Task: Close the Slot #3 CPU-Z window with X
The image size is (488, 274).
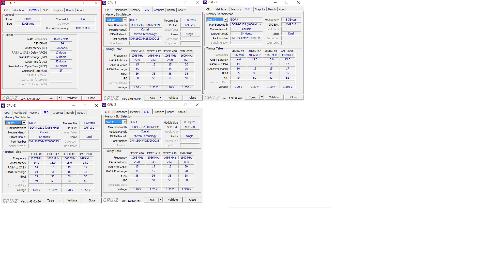Action: [x=197, y=105]
